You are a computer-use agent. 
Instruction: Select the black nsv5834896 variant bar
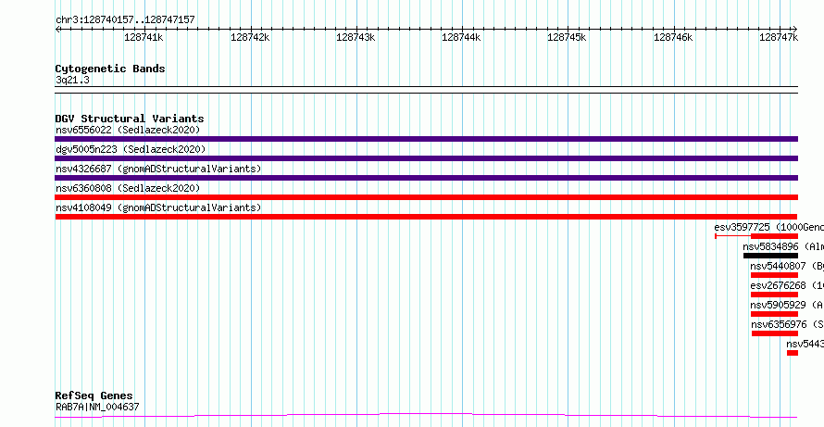[x=770, y=256]
